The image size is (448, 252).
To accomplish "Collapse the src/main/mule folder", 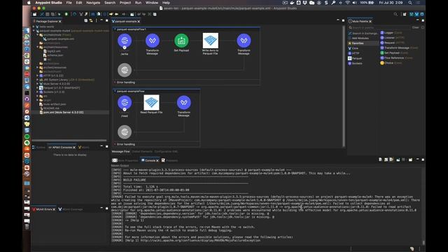I will point(37,35).
